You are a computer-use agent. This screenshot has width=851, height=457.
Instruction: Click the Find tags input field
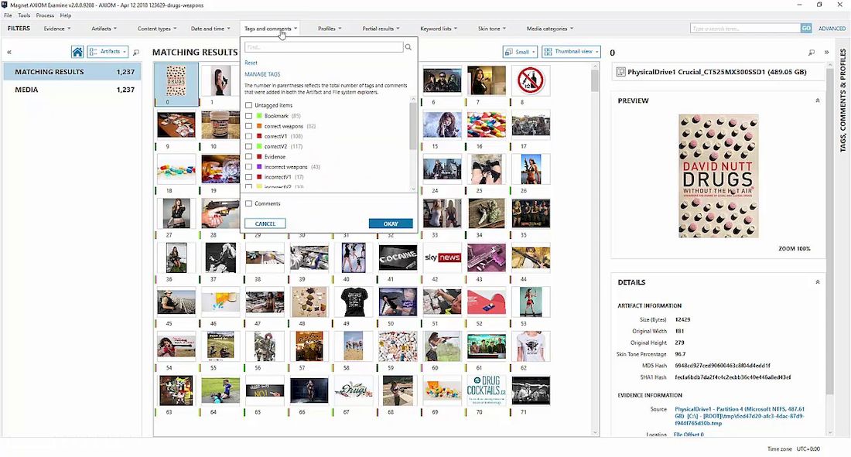[x=323, y=47]
